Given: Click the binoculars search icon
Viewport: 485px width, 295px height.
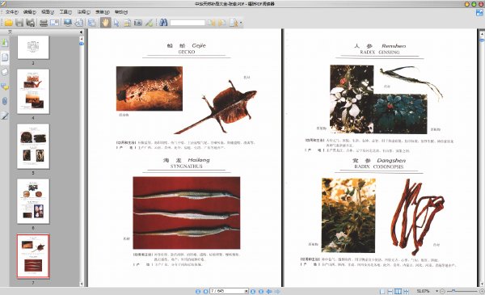Looking at the screenshot, I should [163, 23].
